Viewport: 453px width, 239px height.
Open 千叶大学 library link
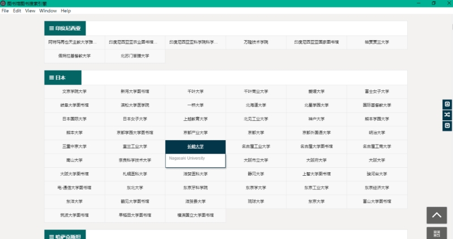195,92
